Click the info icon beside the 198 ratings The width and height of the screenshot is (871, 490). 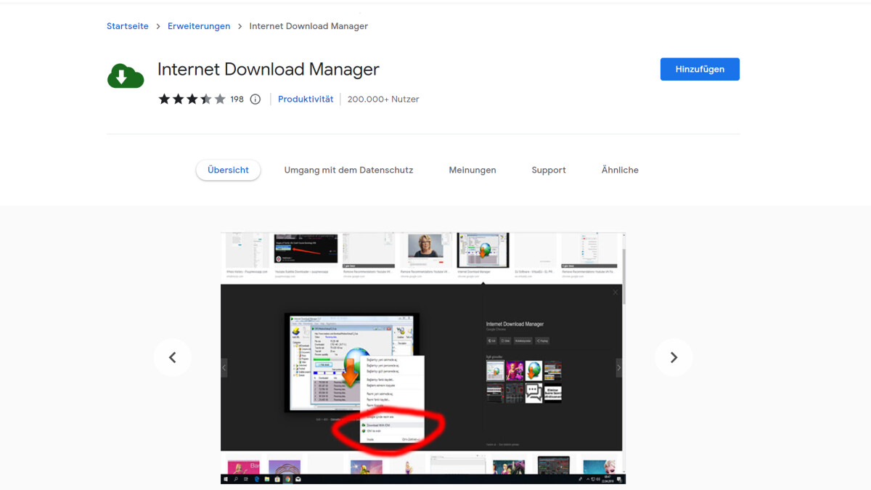pyautogui.click(x=255, y=99)
